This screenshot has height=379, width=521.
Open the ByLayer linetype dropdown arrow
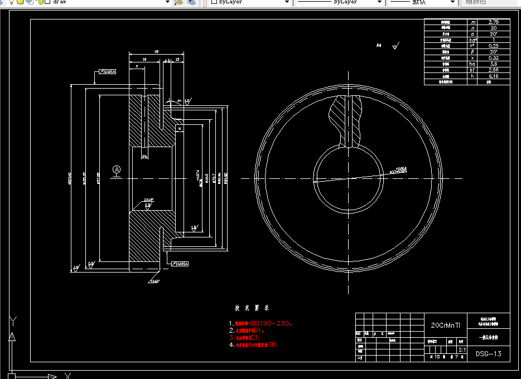click(x=379, y=2)
